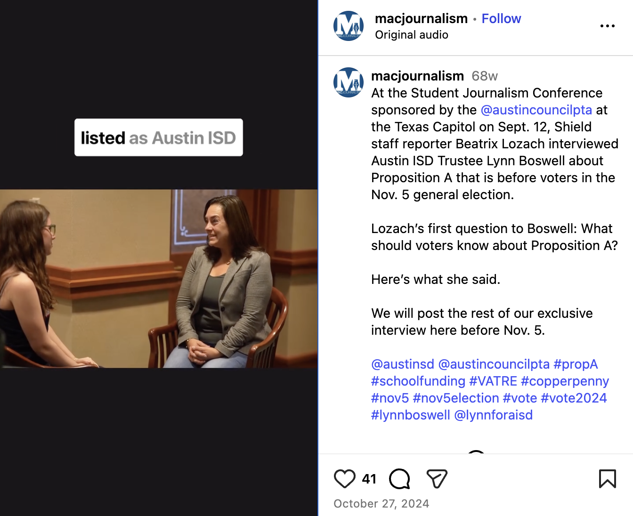
Task: Open the @lynnforaisd mention
Action: click(x=493, y=415)
